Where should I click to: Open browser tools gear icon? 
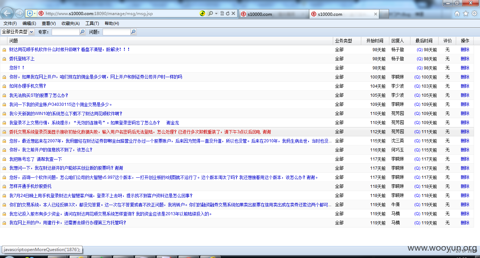point(474,13)
